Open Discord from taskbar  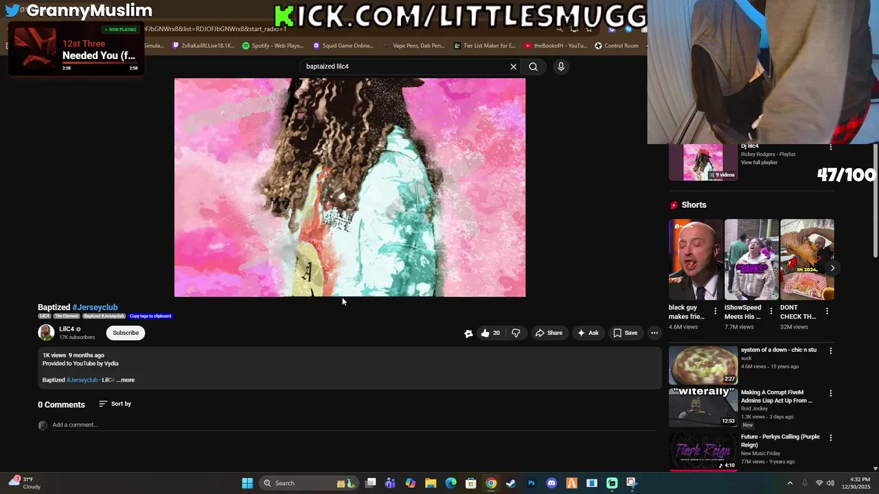coord(551,483)
